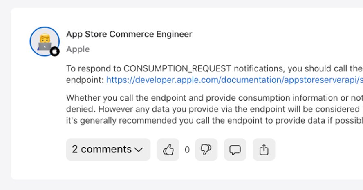Click the speech bubble comment icon
This screenshot has height=190, width=363.
coord(235,150)
